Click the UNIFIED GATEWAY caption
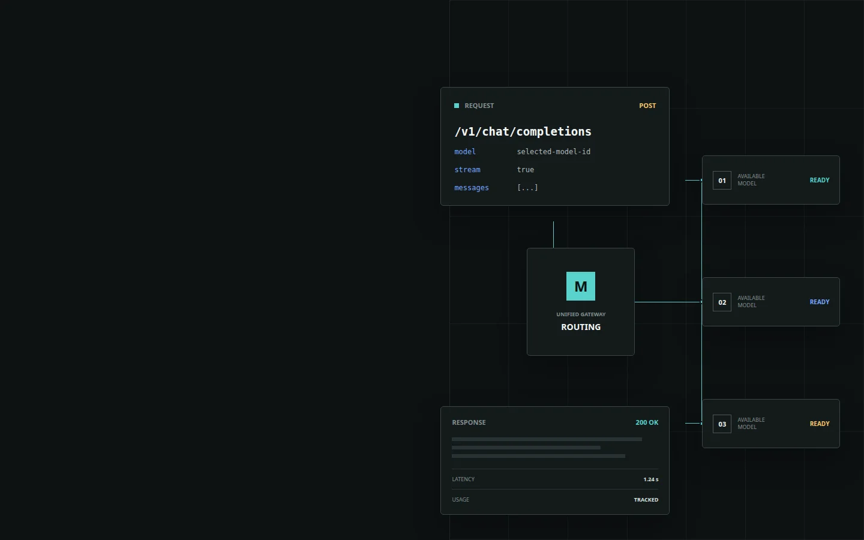Image resolution: width=864 pixels, height=540 pixels. click(x=581, y=314)
